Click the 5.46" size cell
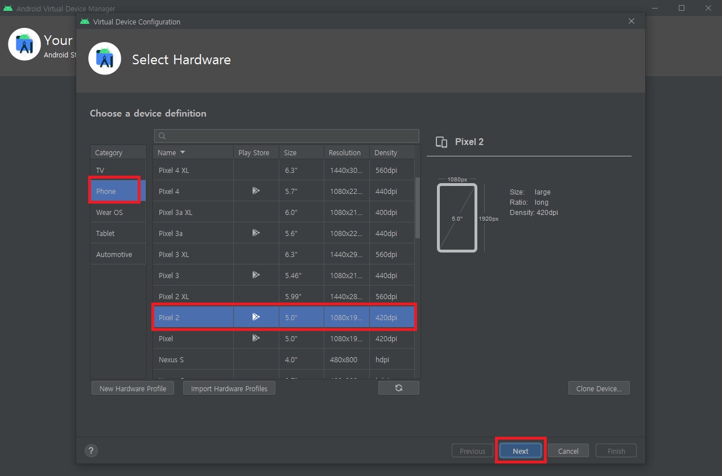The height and width of the screenshot is (476, 722). [x=302, y=275]
